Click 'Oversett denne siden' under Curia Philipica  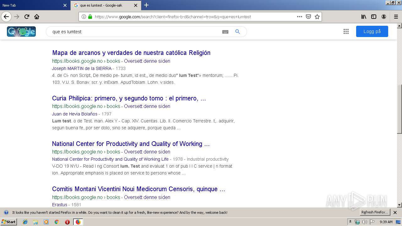(x=147, y=106)
